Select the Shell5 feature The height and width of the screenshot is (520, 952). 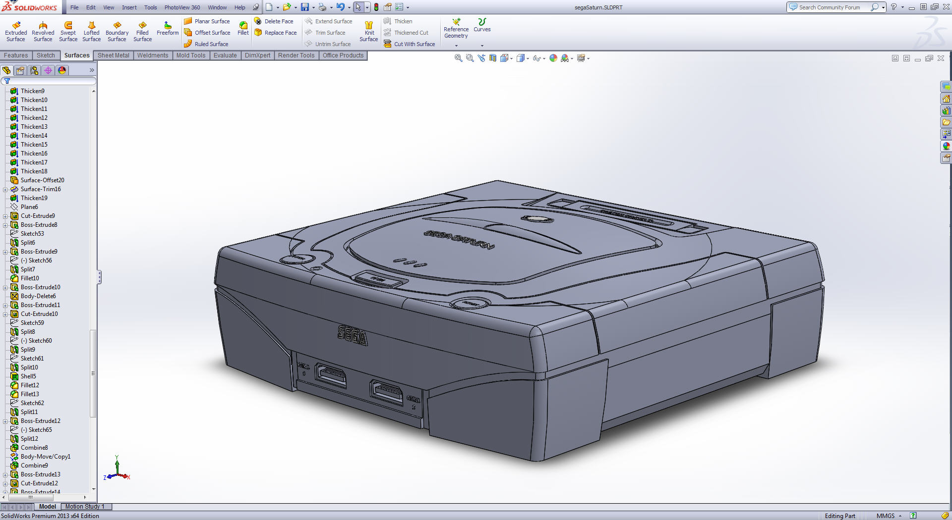[x=23, y=376]
